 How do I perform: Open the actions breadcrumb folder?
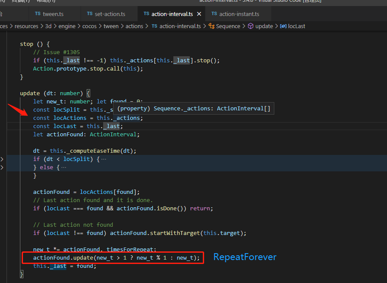click(134, 26)
